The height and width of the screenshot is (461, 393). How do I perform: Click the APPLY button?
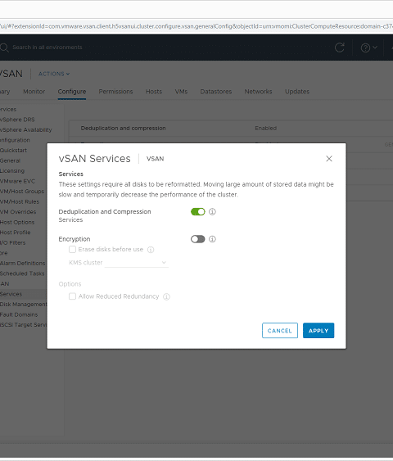318,331
